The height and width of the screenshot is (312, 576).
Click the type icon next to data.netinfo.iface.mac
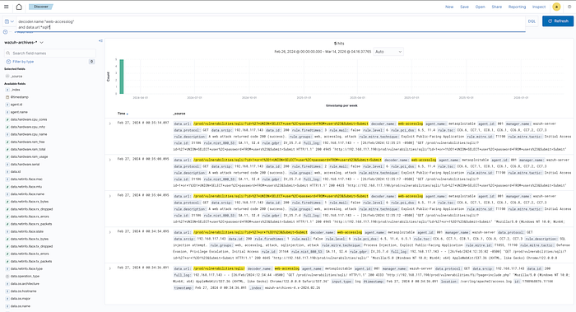7,179
